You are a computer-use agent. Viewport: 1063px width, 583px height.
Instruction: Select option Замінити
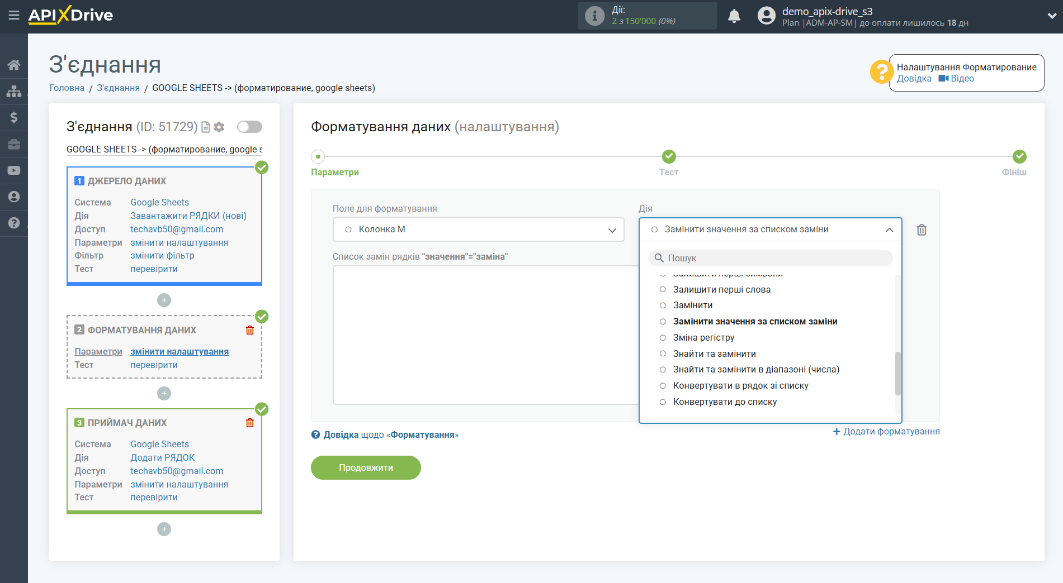click(693, 305)
